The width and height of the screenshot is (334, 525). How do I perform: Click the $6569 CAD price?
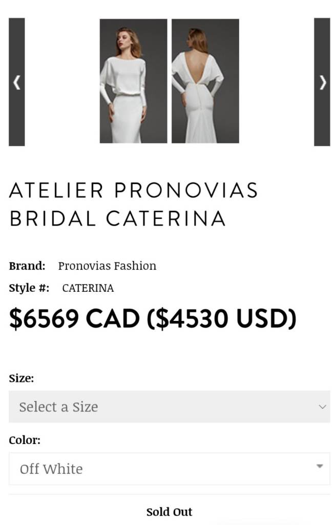[74, 319]
